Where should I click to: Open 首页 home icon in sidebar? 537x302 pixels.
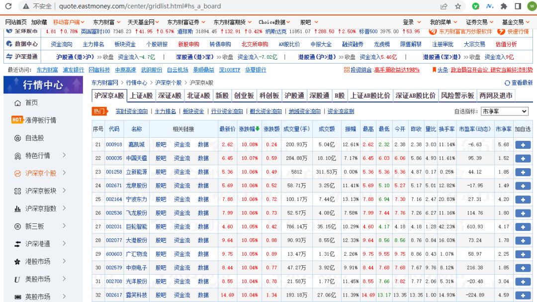pos(18,103)
